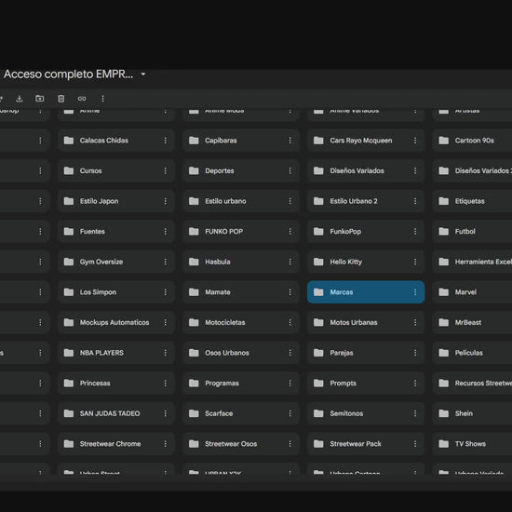Select the Marvel folder

click(x=472, y=292)
